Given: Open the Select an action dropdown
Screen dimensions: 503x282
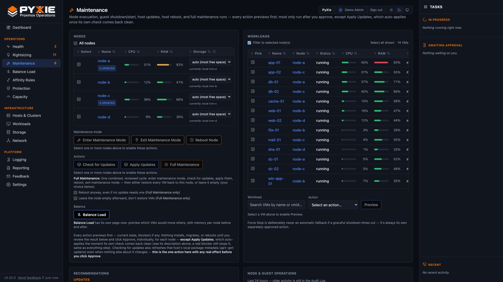Looking at the screenshot, I should [333, 205].
